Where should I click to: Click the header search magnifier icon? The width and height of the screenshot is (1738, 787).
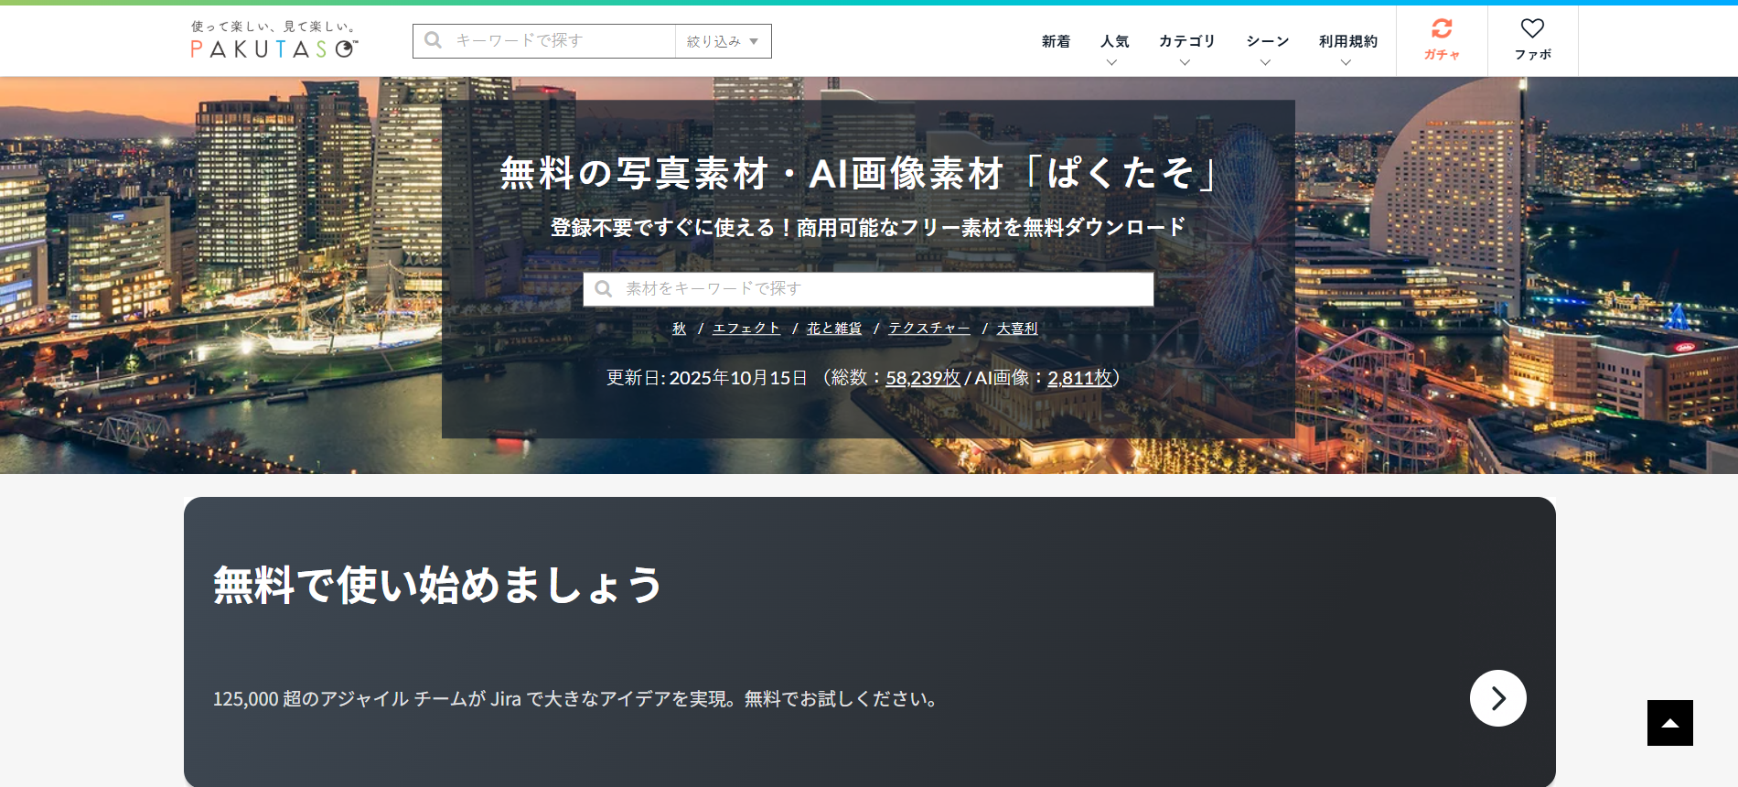click(434, 40)
